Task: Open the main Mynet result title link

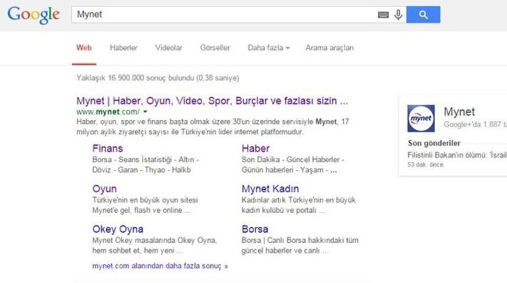Action: coord(212,101)
